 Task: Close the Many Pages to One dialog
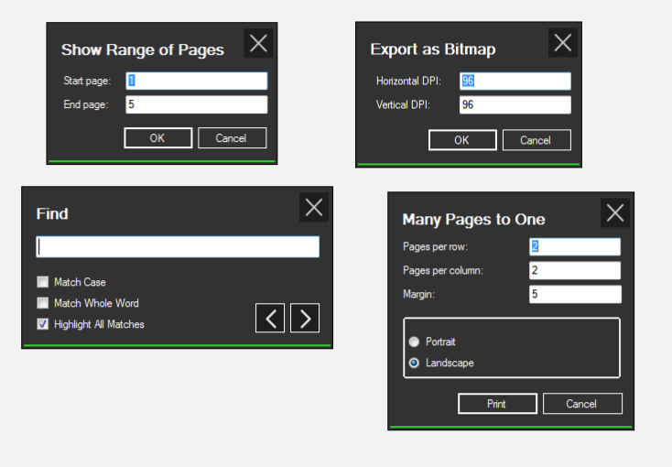click(615, 213)
